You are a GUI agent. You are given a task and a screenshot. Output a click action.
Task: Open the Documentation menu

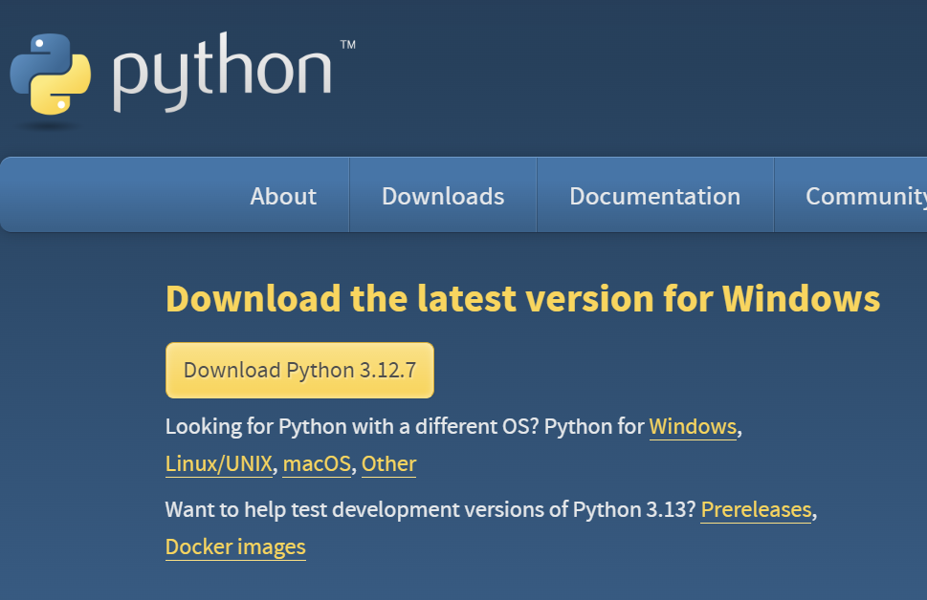pyautogui.click(x=654, y=196)
